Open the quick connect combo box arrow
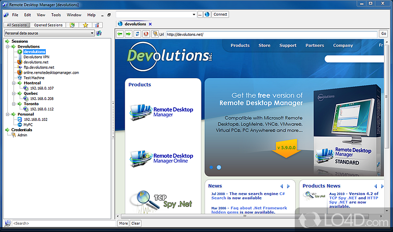Screen dimensions: 393x232 [194, 15]
